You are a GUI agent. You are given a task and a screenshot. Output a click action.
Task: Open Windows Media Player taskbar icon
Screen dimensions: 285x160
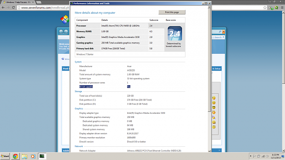point(33,156)
